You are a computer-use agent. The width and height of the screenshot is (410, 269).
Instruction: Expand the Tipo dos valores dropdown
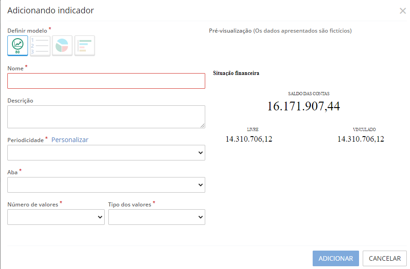157,217
